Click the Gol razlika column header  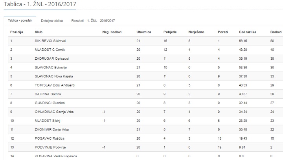[x=248, y=32]
